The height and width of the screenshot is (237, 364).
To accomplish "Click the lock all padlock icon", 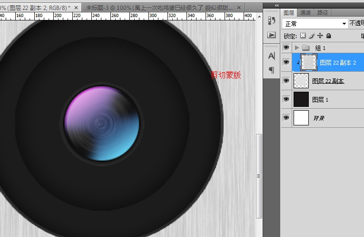I will click(x=328, y=36).
